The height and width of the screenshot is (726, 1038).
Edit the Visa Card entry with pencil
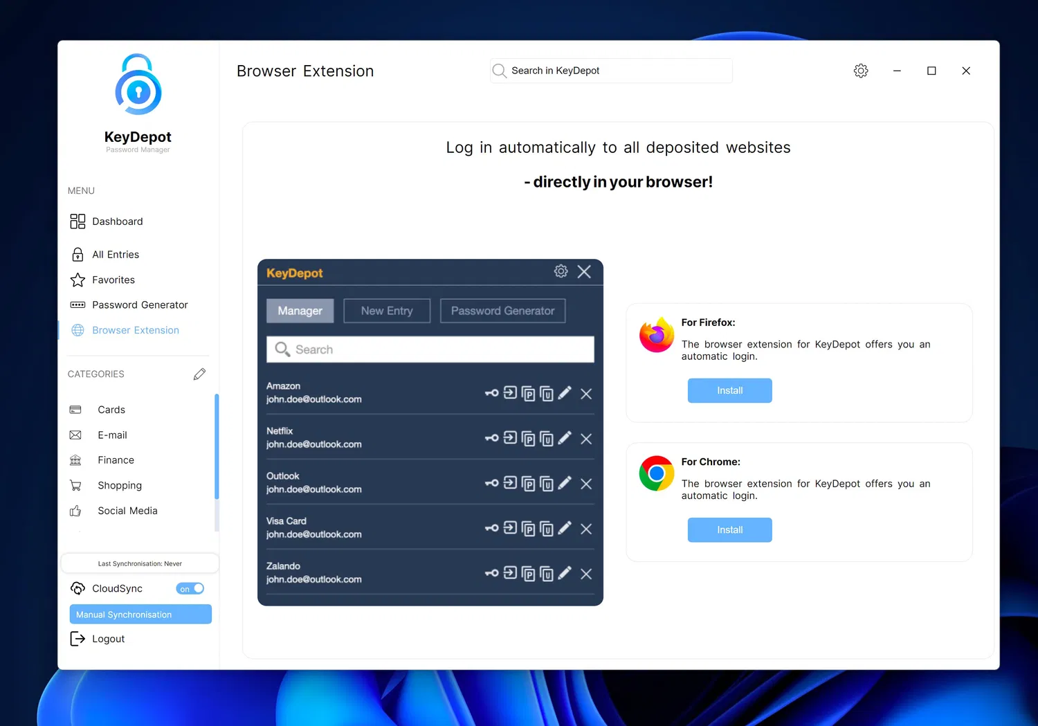(565, 528)
